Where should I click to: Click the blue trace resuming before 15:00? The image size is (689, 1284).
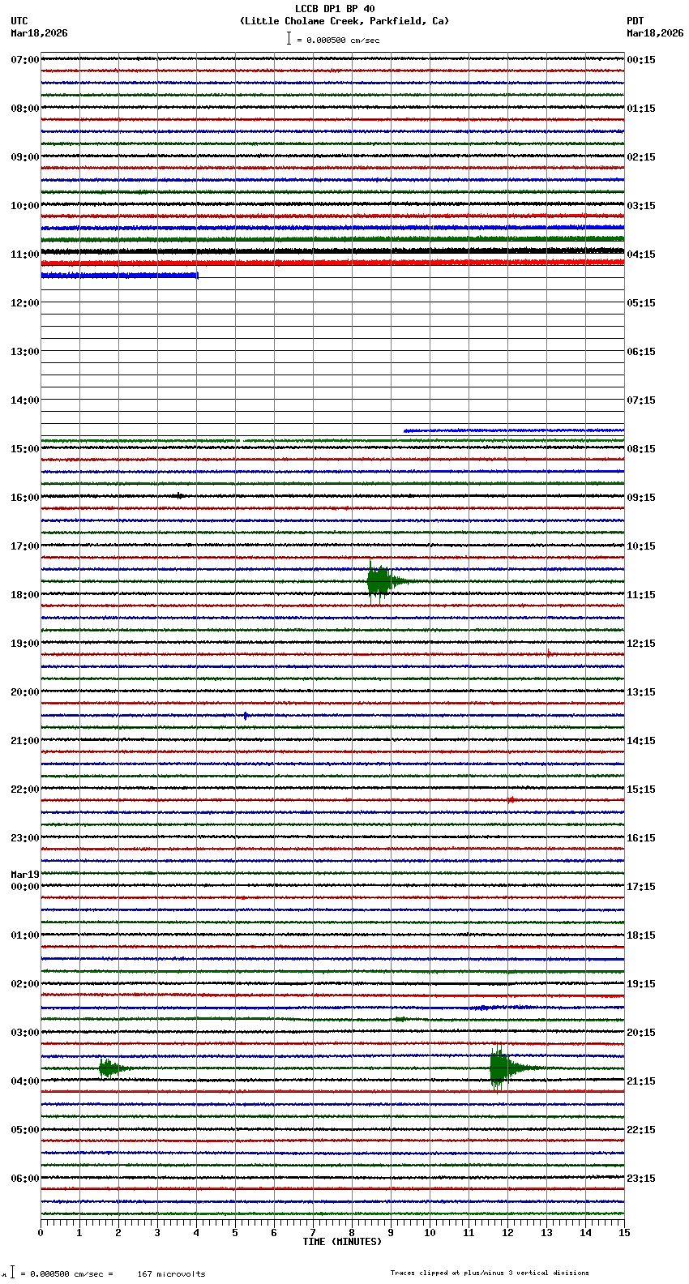pos(514,430)
